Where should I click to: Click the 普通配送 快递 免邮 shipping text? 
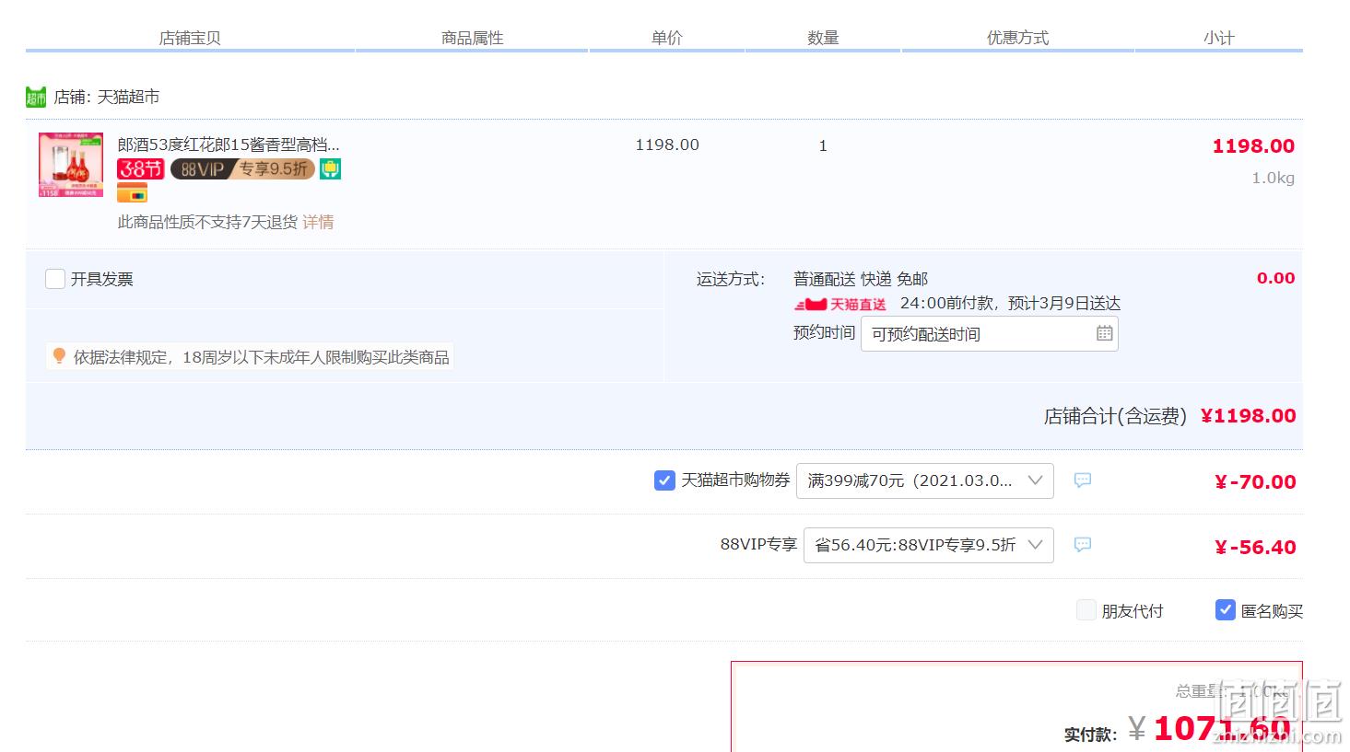[861, 279]
